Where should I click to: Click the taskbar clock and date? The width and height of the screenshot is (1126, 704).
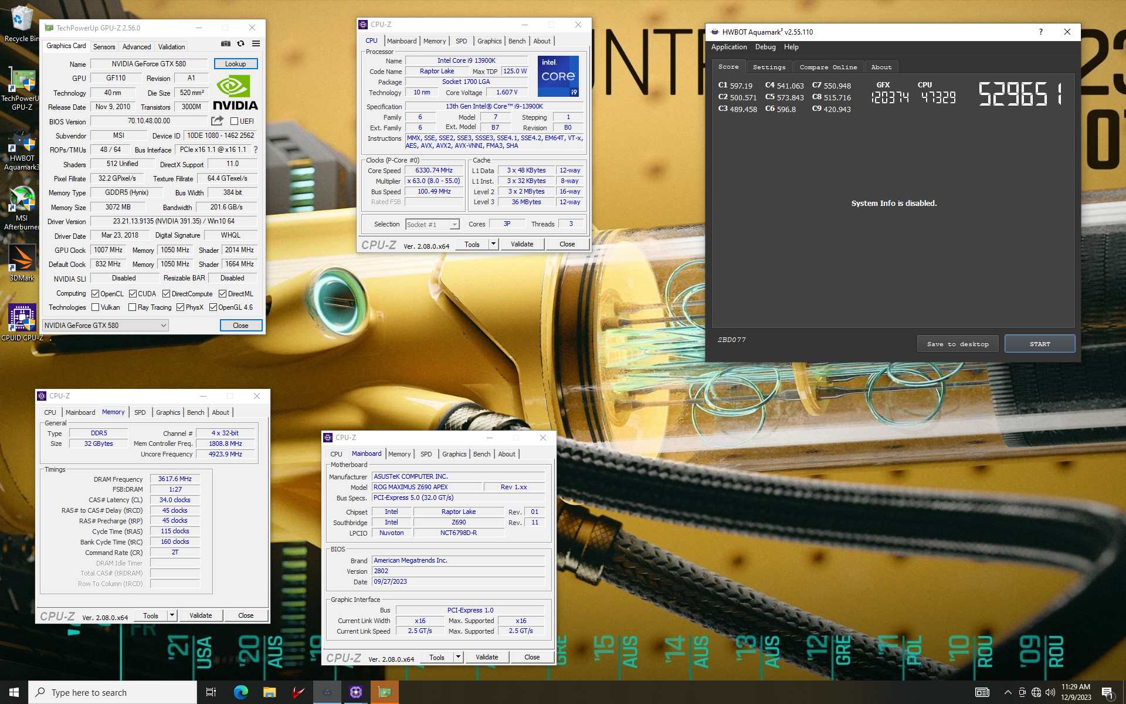point(1076,692)
